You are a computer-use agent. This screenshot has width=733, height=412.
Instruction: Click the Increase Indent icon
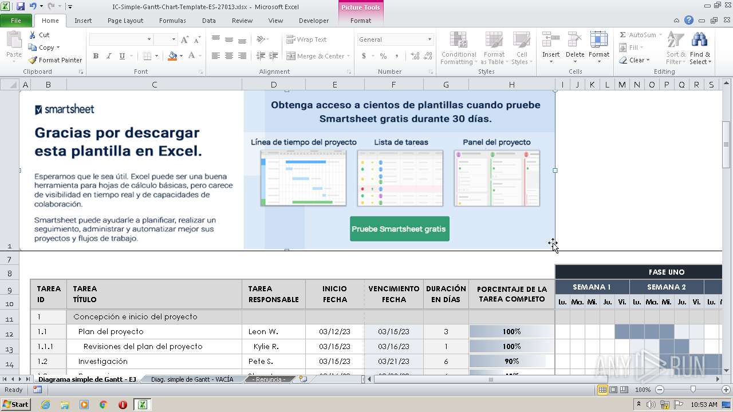pyautogui.click(x=274, y=56)
